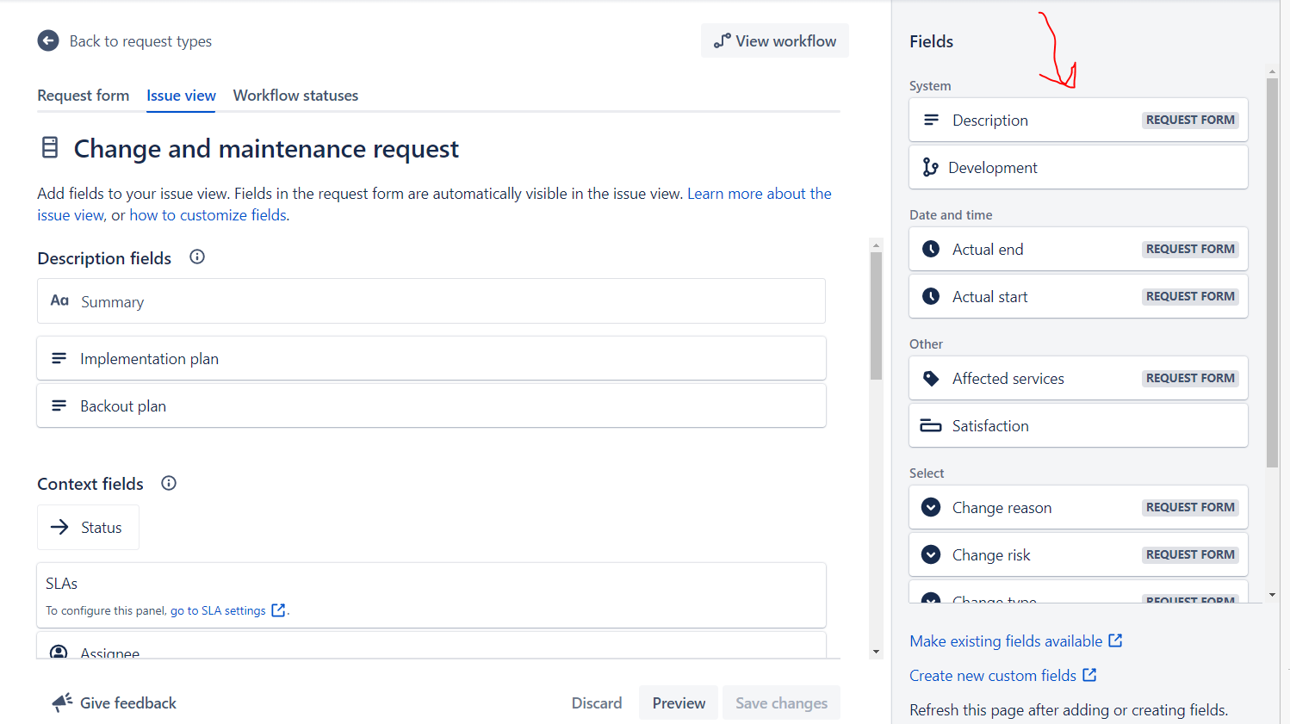The width and height of the screenshot is (1290, 724).
Task: Switch to the Request form tab
Action: pos(83,96)
